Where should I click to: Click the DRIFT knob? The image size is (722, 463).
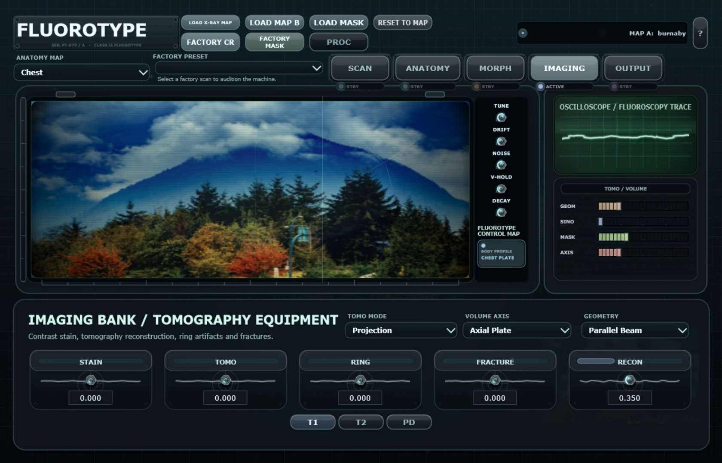tap(501, 141)
